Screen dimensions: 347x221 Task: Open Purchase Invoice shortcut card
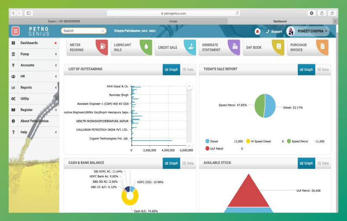tap(307, 48)
